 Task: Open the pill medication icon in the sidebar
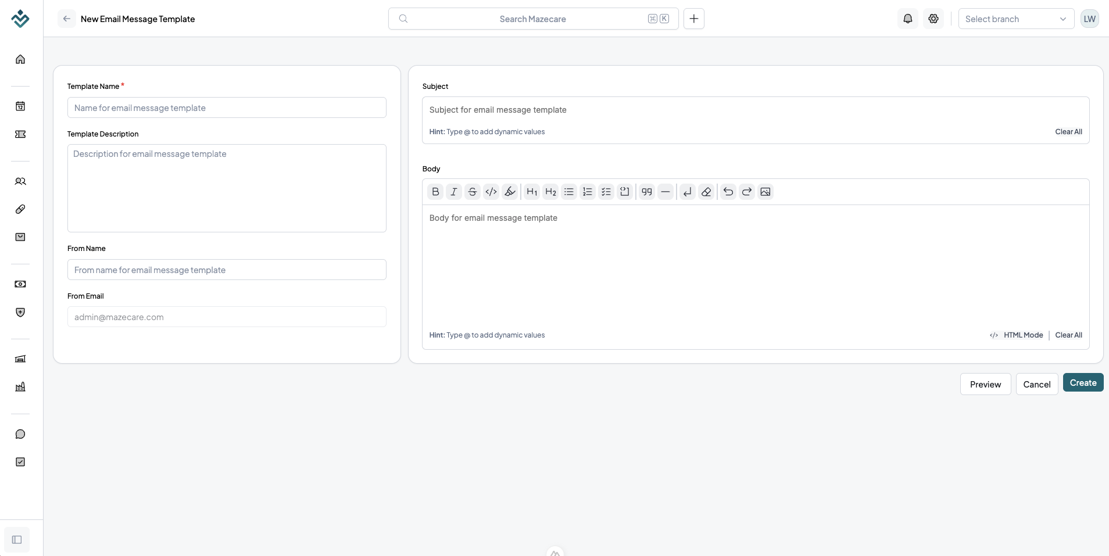click(x=20, y=209)
